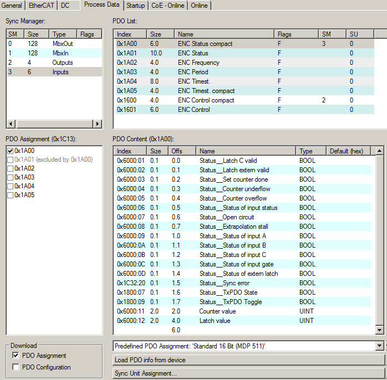This screenshot has width=387, height=380.
Task: Select entry Status__Status of input B
Action: 243,245
